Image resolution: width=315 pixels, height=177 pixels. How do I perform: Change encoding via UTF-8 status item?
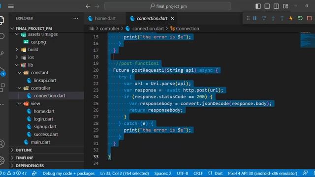(x=183, y=173)
